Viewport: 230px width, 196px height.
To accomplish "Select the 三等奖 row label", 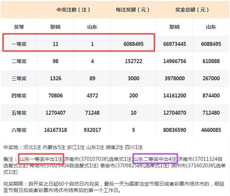I will [x=19, y=78].
